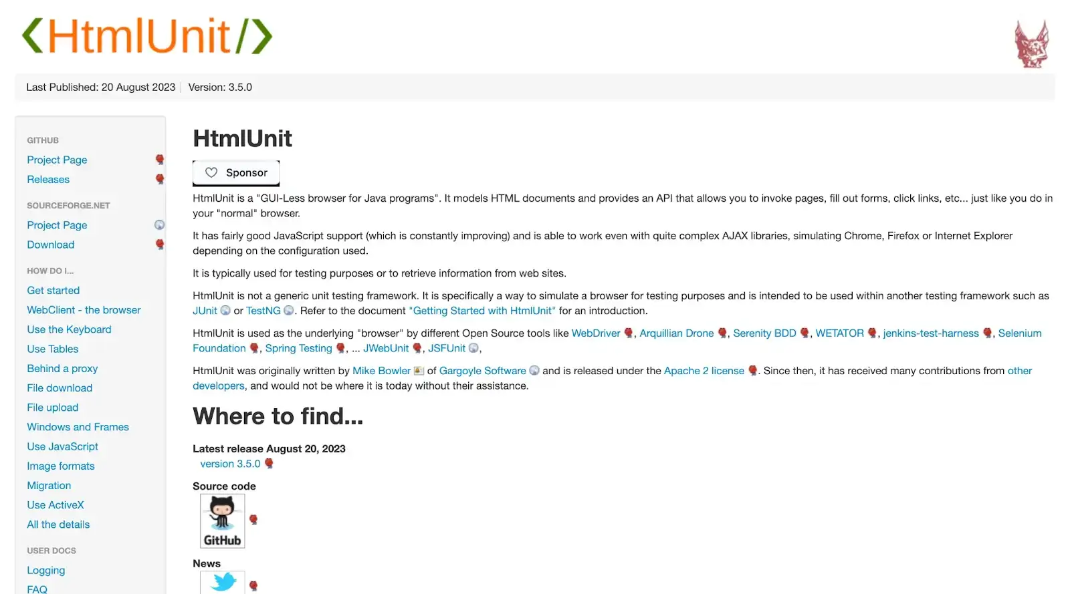Click globe icon after JSFUnit link
Screen dimensions: 1070x594
pos(473,348)
